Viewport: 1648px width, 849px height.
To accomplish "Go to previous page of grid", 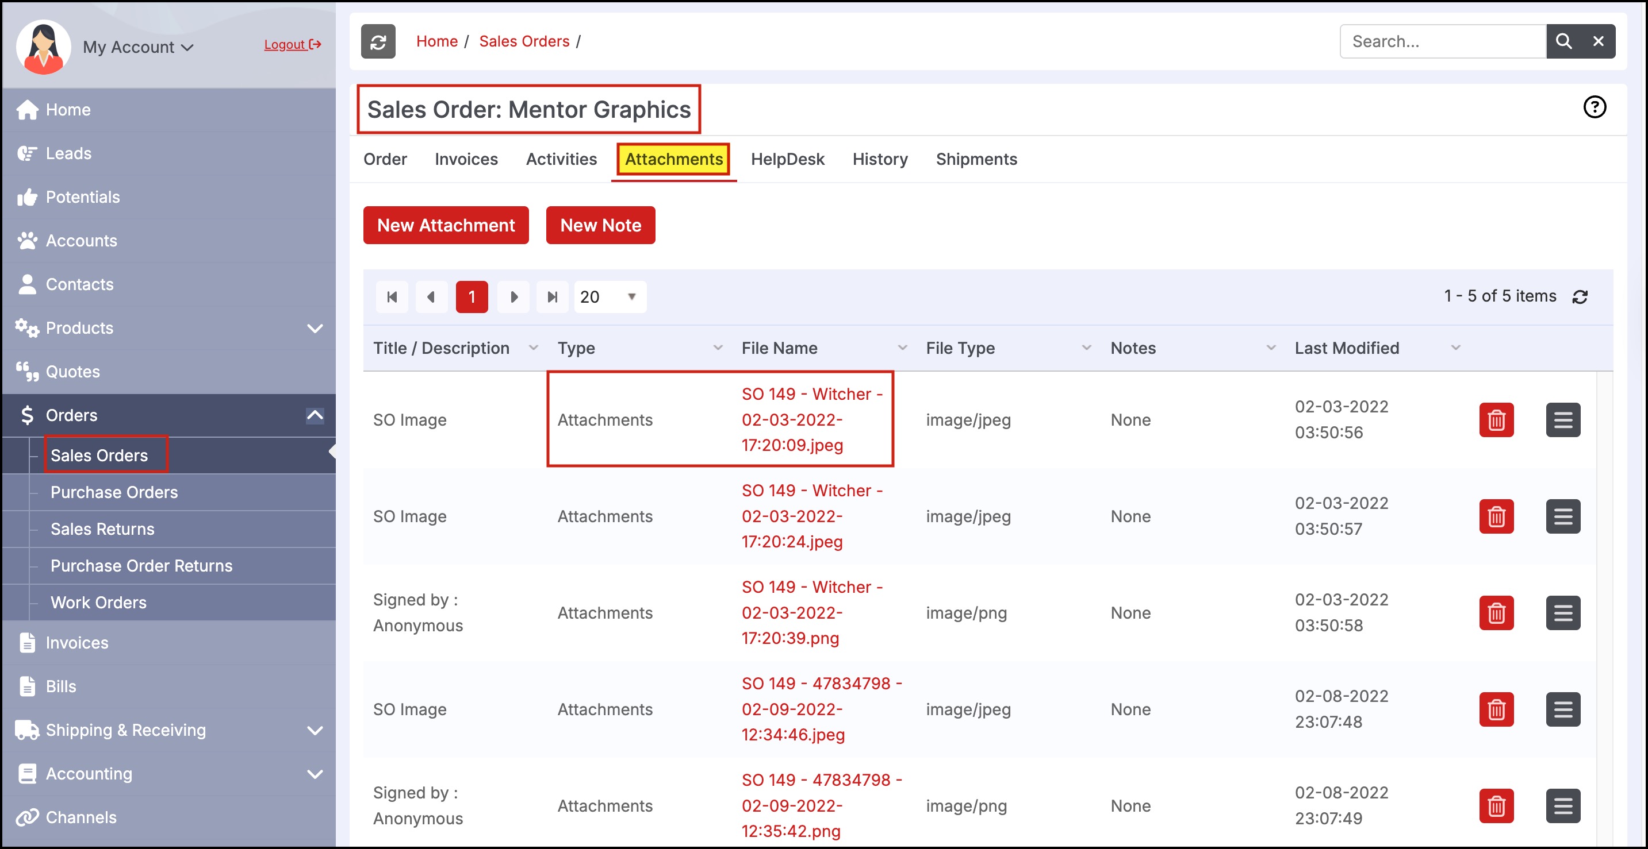I will click(x=431, y=296).
